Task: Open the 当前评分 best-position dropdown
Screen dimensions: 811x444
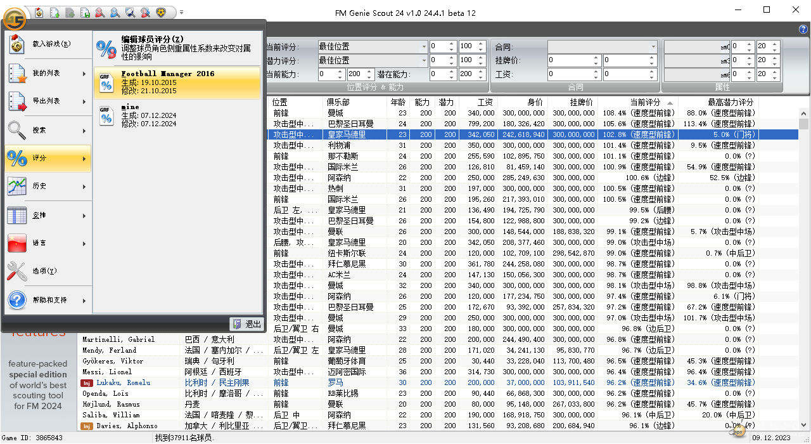Action: [373, 46]
